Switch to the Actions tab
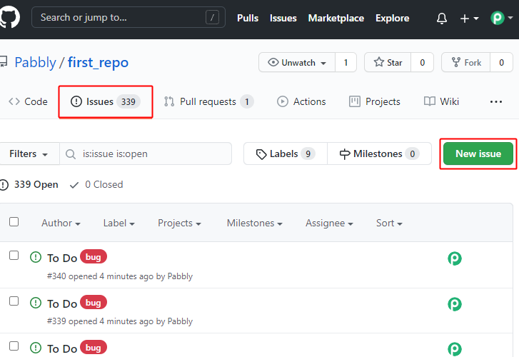The image size is (519, 357). pos(301,101)
